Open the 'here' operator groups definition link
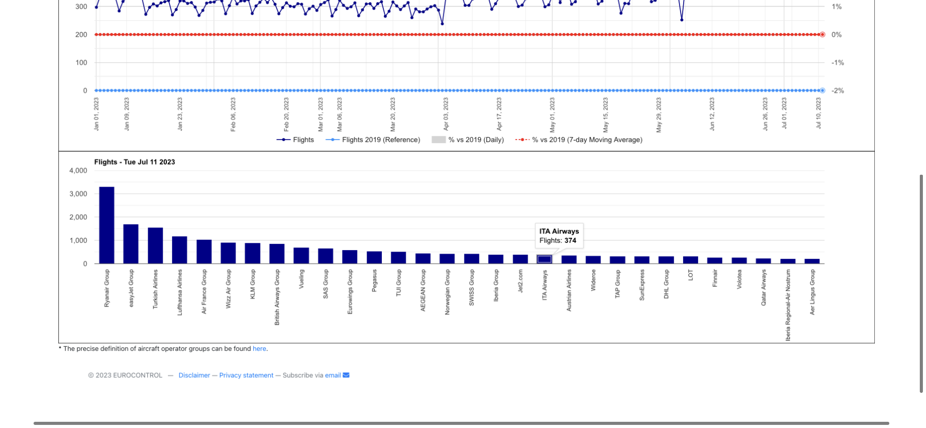Image resolution: width=926 pixels, height=428 pixels. pyautogui.click(x=259, y=349)
